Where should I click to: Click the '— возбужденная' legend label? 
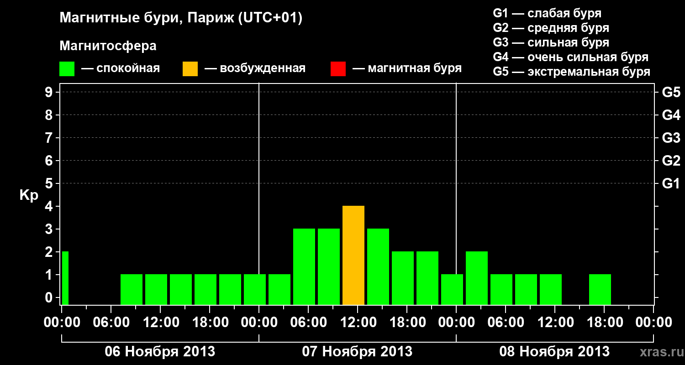tap(255, 69)
